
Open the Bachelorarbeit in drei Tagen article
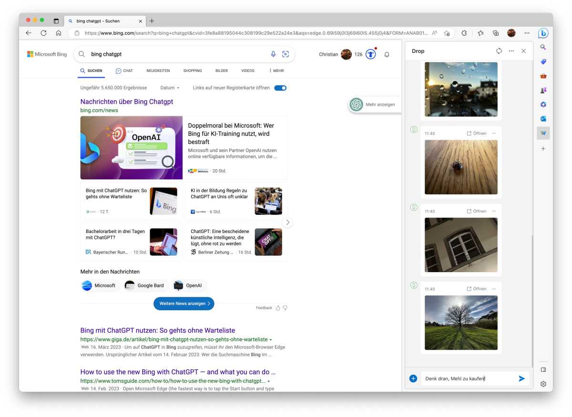click(x=115, y=234)
